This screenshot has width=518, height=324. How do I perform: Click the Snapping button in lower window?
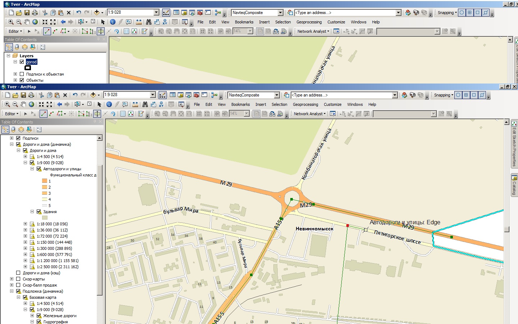click(x=443, y=95)
